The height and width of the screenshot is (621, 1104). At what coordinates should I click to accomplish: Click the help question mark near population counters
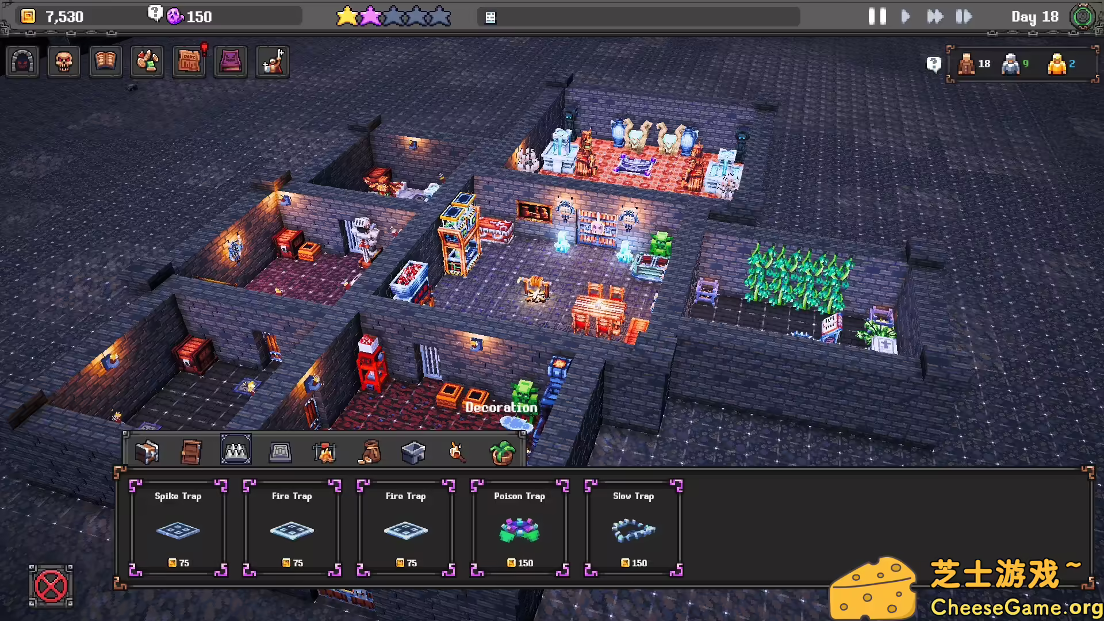[x=933, y=64]
